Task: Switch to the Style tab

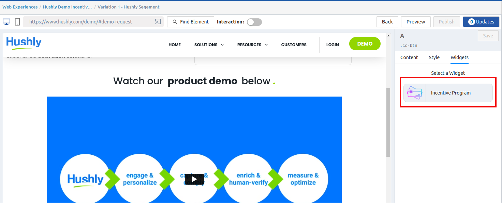Action: click(434, 57)
